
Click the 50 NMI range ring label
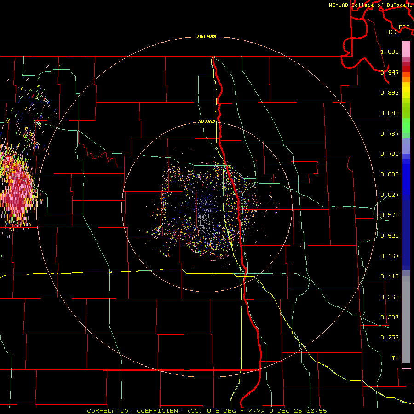207,122
